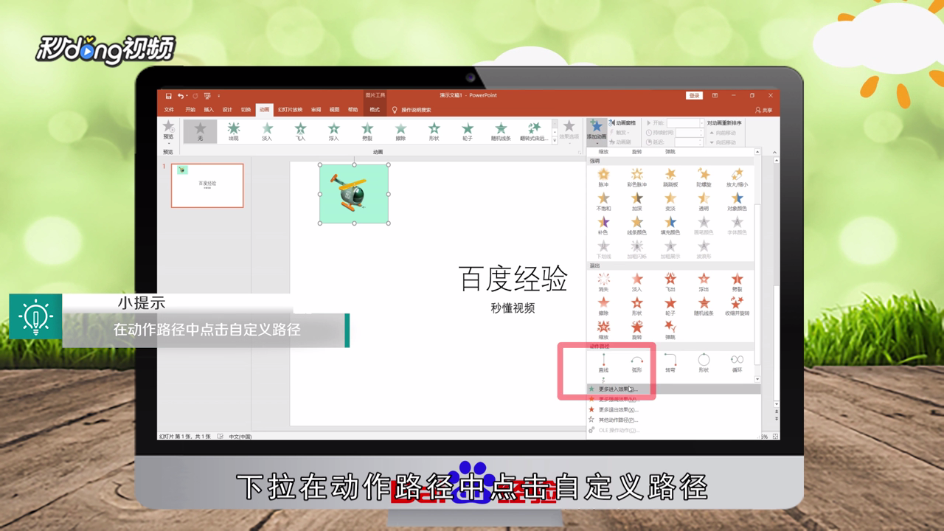This screenshot has height=531, width=944.
Task: Apply the 补色 emphasis effect
Action: point(603,226)
